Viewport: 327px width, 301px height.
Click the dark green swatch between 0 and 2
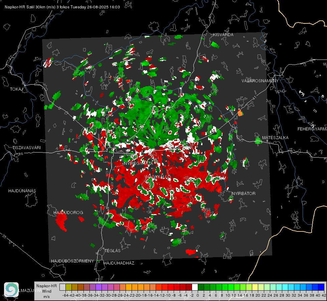tap(201, 287)
